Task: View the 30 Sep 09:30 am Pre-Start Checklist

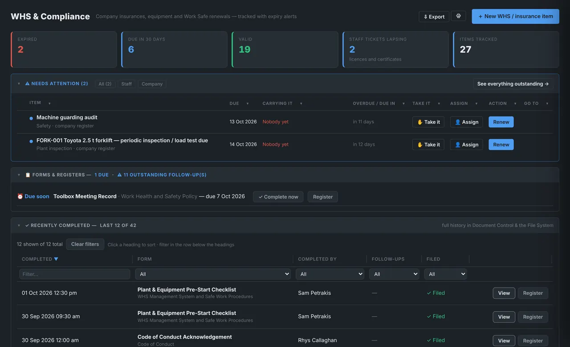Action: 504,317
